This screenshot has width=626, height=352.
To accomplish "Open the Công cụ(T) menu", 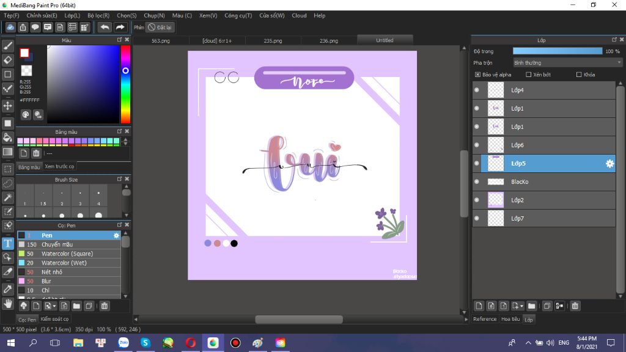I will (238, 15).
